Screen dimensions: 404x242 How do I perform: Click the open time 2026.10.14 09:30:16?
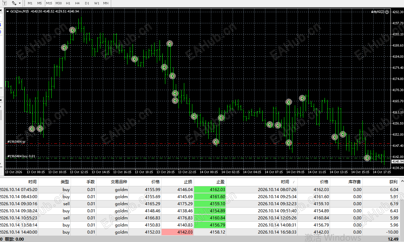(x=19, y=204)
